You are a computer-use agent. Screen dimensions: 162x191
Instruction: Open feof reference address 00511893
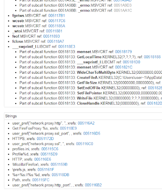[x=52, y=36]
